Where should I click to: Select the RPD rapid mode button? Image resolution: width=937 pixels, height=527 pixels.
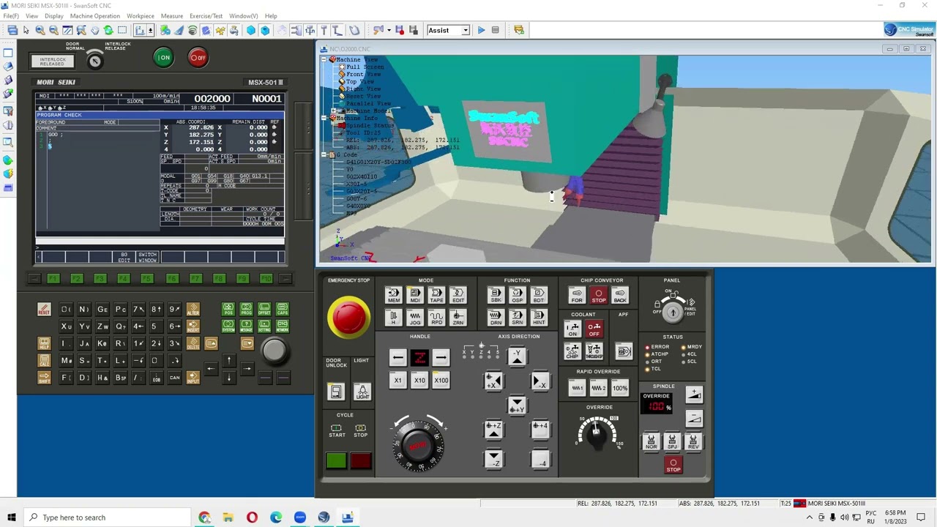pos(436,318)
